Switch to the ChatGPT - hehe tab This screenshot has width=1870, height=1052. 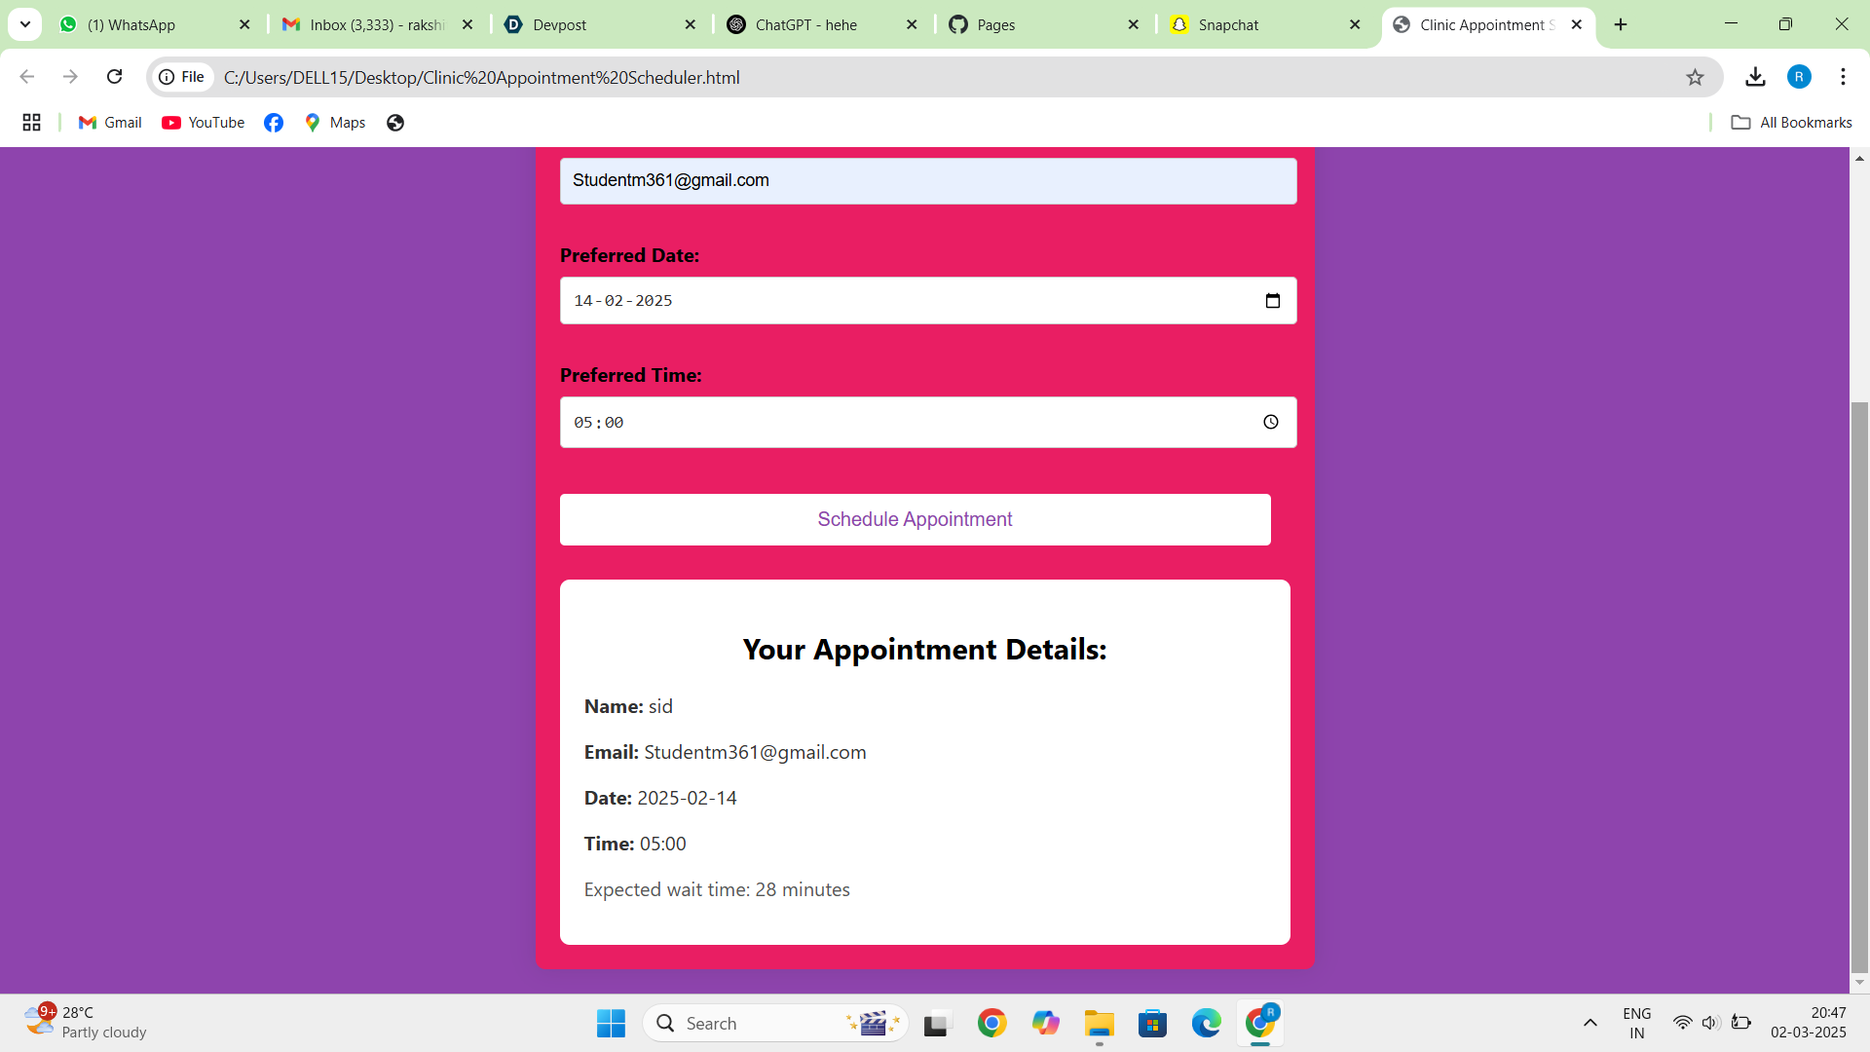[x=806, y=24]
